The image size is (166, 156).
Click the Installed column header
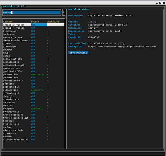(x=53, y=22)
